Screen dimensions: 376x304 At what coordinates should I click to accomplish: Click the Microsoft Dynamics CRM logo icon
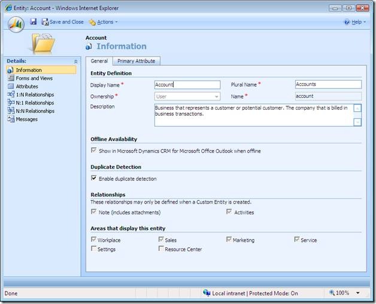click(16, 23)
